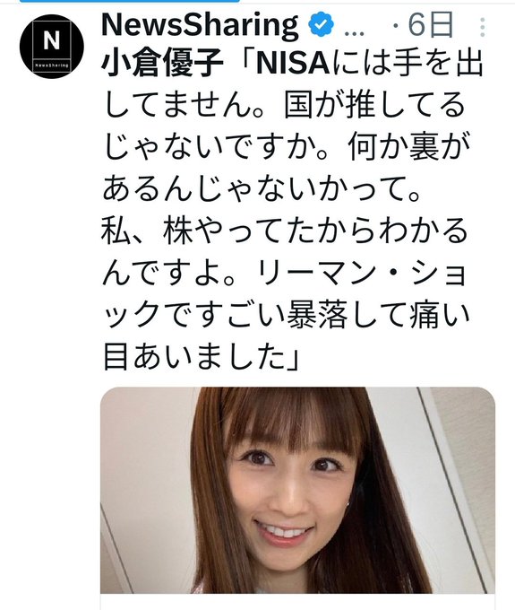Click the small NewsSharing caption inside avatar

52,65
